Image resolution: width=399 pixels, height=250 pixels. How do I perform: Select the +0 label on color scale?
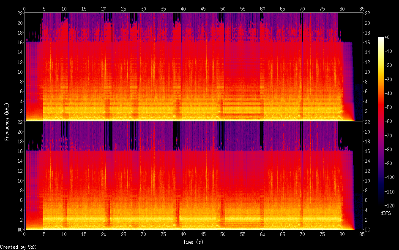point(388,38)
